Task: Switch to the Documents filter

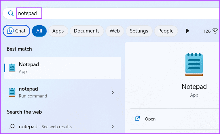Action: click(x=87, y=31)
